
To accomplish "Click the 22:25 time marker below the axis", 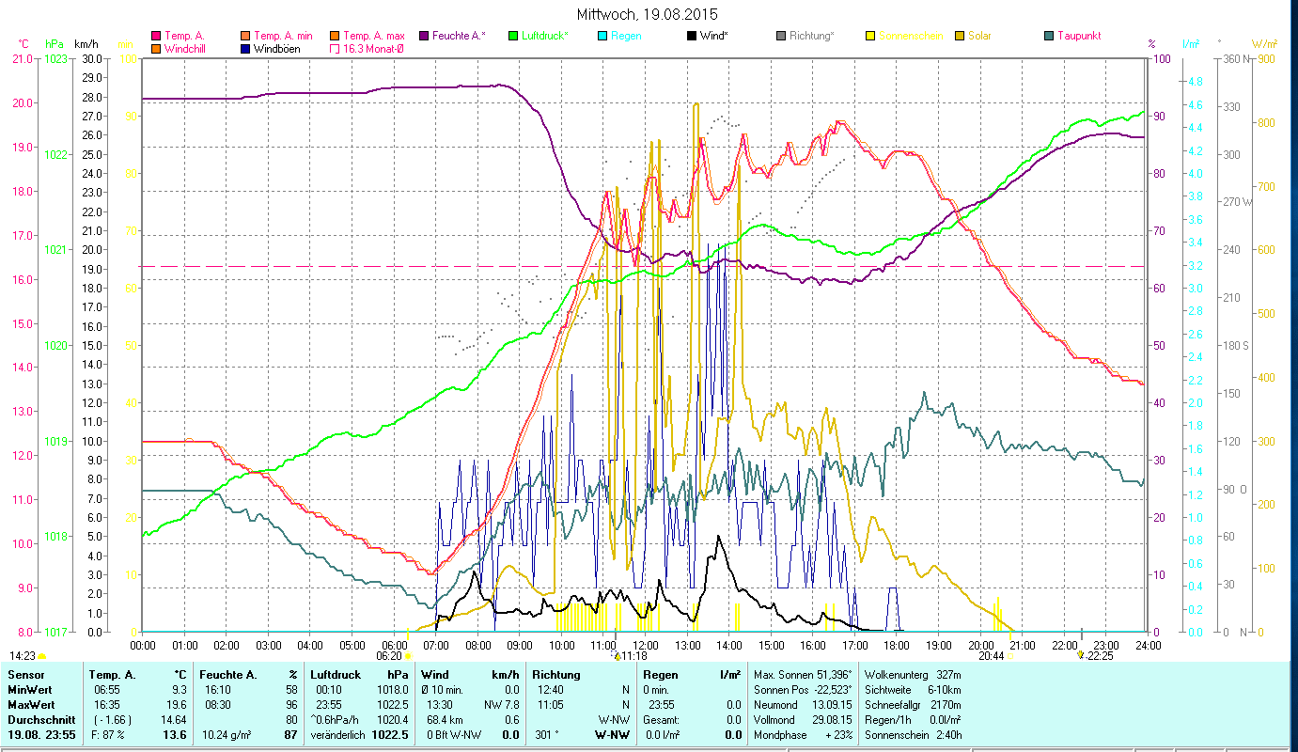I will (1099, 656).
